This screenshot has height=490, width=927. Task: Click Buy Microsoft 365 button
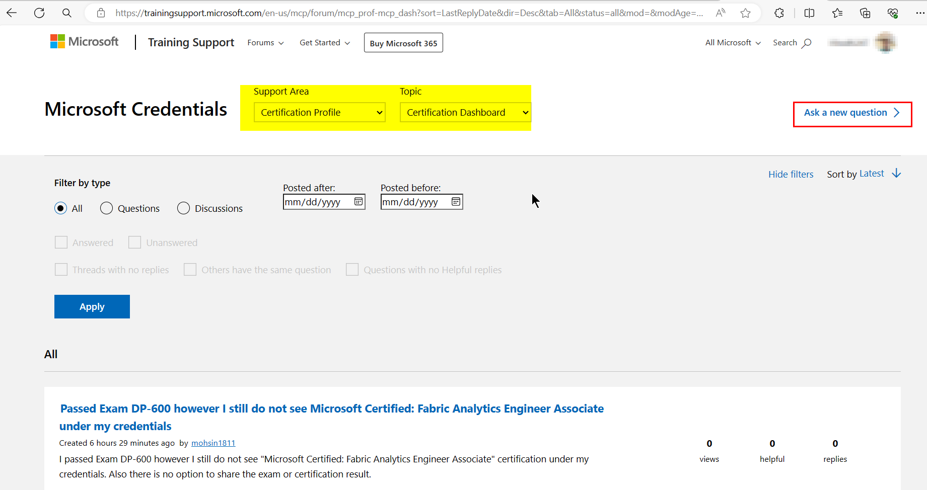(403, 43)
